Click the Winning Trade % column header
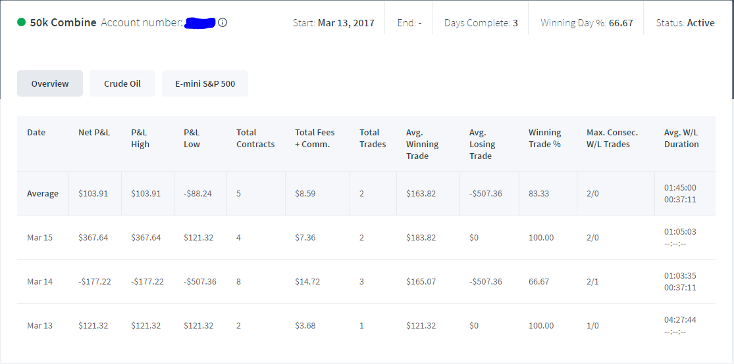Viewport: 734px width, 364px height. pyautogui.click(x=544, y=139)
